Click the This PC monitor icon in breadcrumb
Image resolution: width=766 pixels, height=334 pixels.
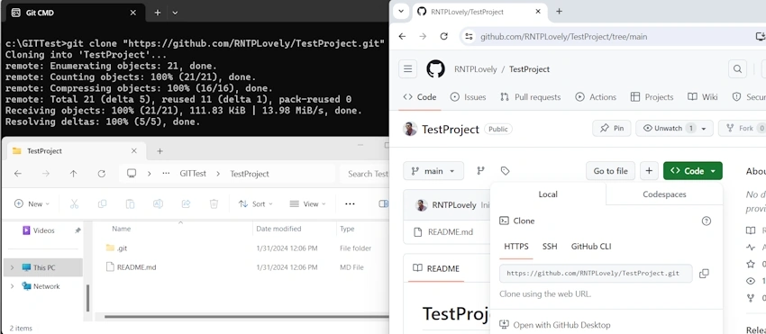(x=131, y=174)
